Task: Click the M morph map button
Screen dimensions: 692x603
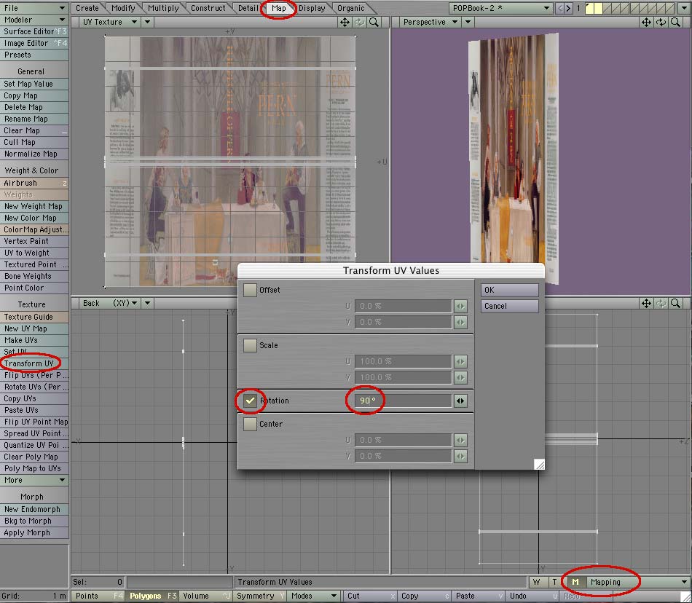Action: point(575,582)
